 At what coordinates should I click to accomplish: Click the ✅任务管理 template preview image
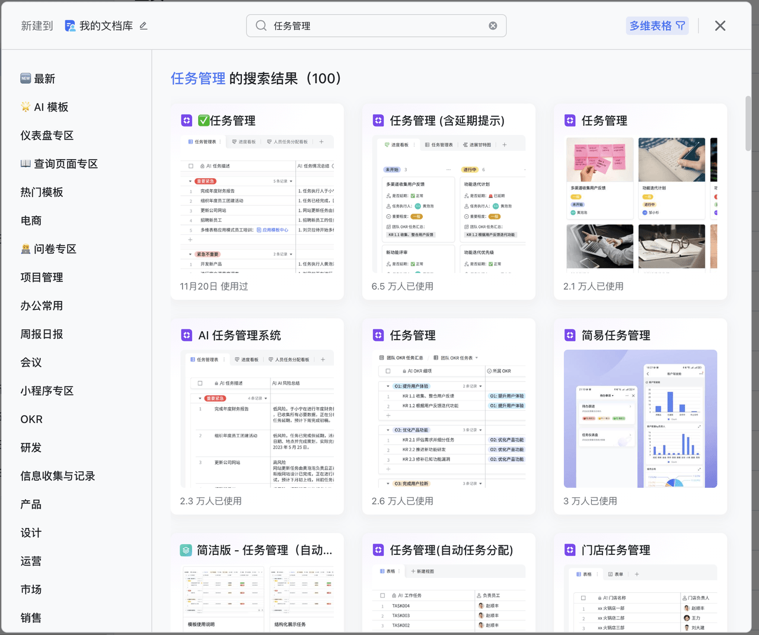(x=257, y=204)
